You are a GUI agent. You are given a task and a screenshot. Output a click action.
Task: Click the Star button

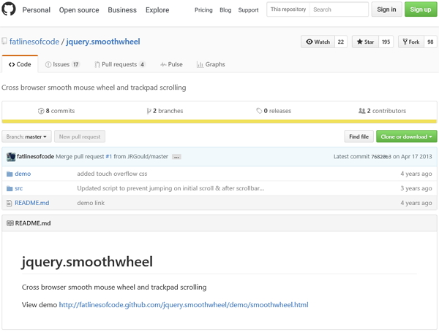[x=365, y=42]
